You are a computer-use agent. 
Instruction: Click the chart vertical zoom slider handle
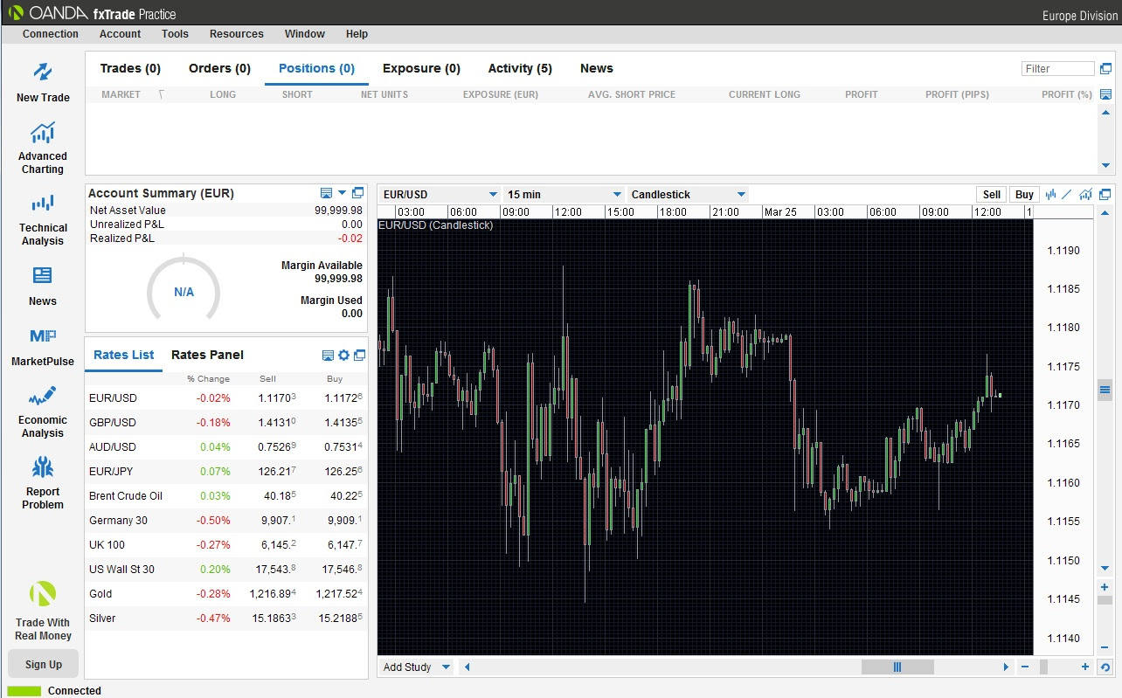pyautogui.click(x=1105, y=600)
